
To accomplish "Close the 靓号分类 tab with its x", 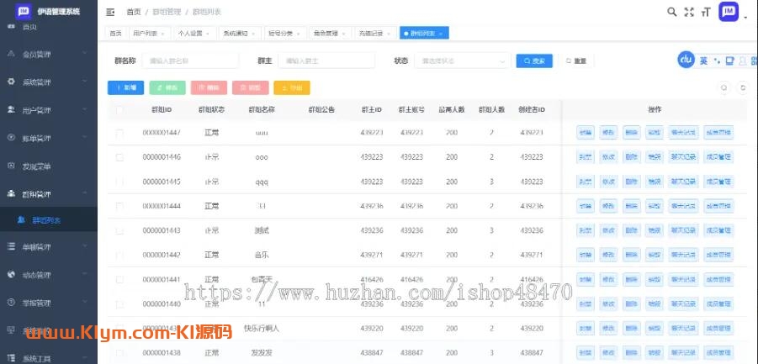I will [299, 34].
